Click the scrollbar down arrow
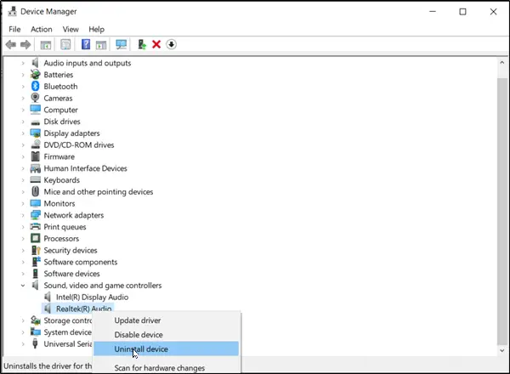Screen dimensions: 510x374 point(501,350)
